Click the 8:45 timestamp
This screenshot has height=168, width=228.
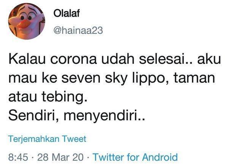[18, 157]
